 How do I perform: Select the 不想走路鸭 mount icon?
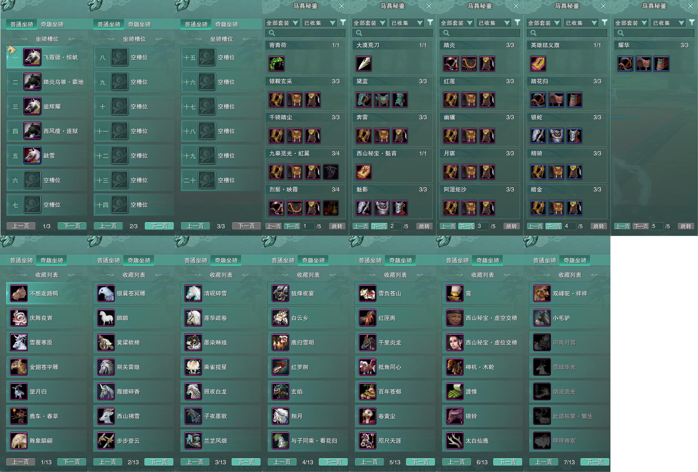[19, 293]
